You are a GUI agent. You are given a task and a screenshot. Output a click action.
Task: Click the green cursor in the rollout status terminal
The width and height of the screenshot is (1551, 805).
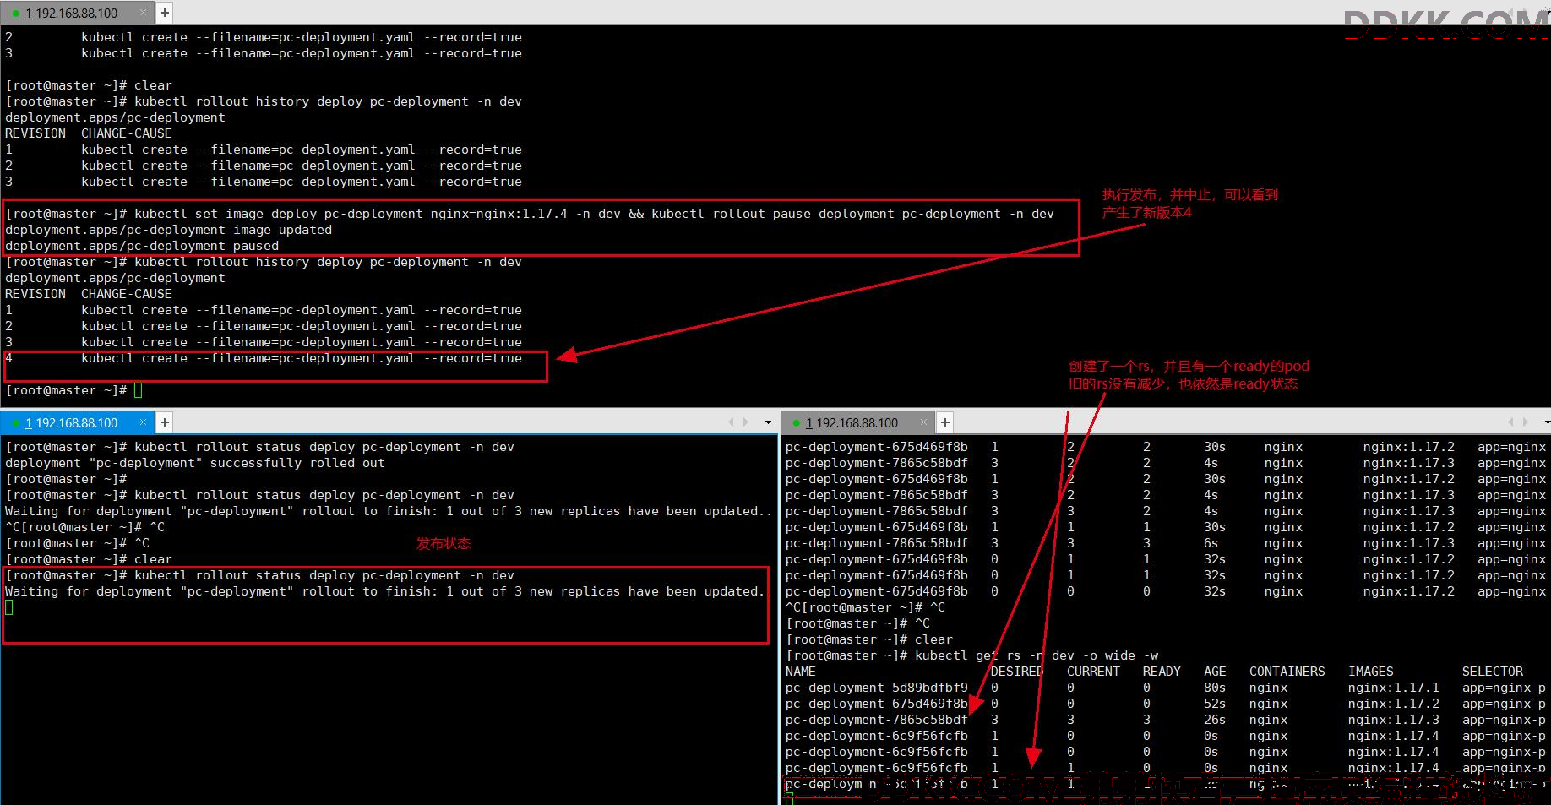pyautogui.click(x=9, y=607)
